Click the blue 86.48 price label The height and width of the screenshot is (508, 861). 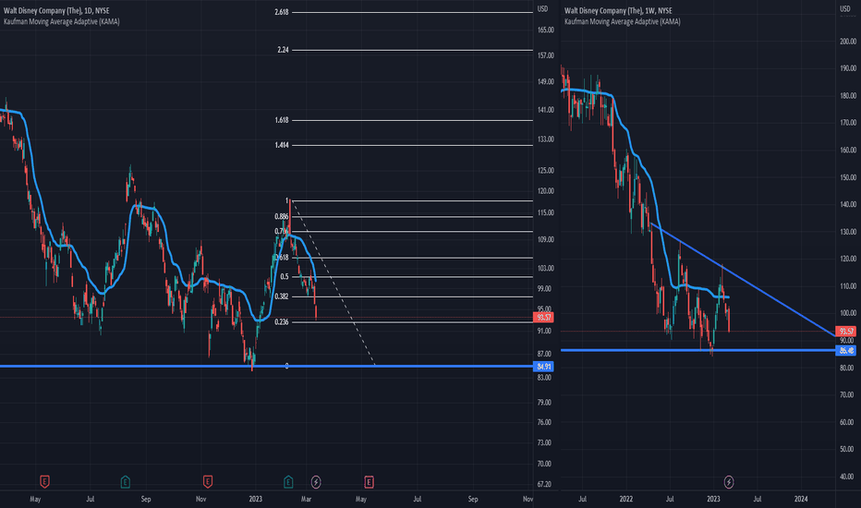845,350
